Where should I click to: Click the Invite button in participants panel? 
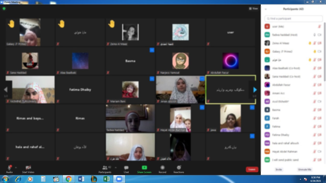(x=279, y=170)
